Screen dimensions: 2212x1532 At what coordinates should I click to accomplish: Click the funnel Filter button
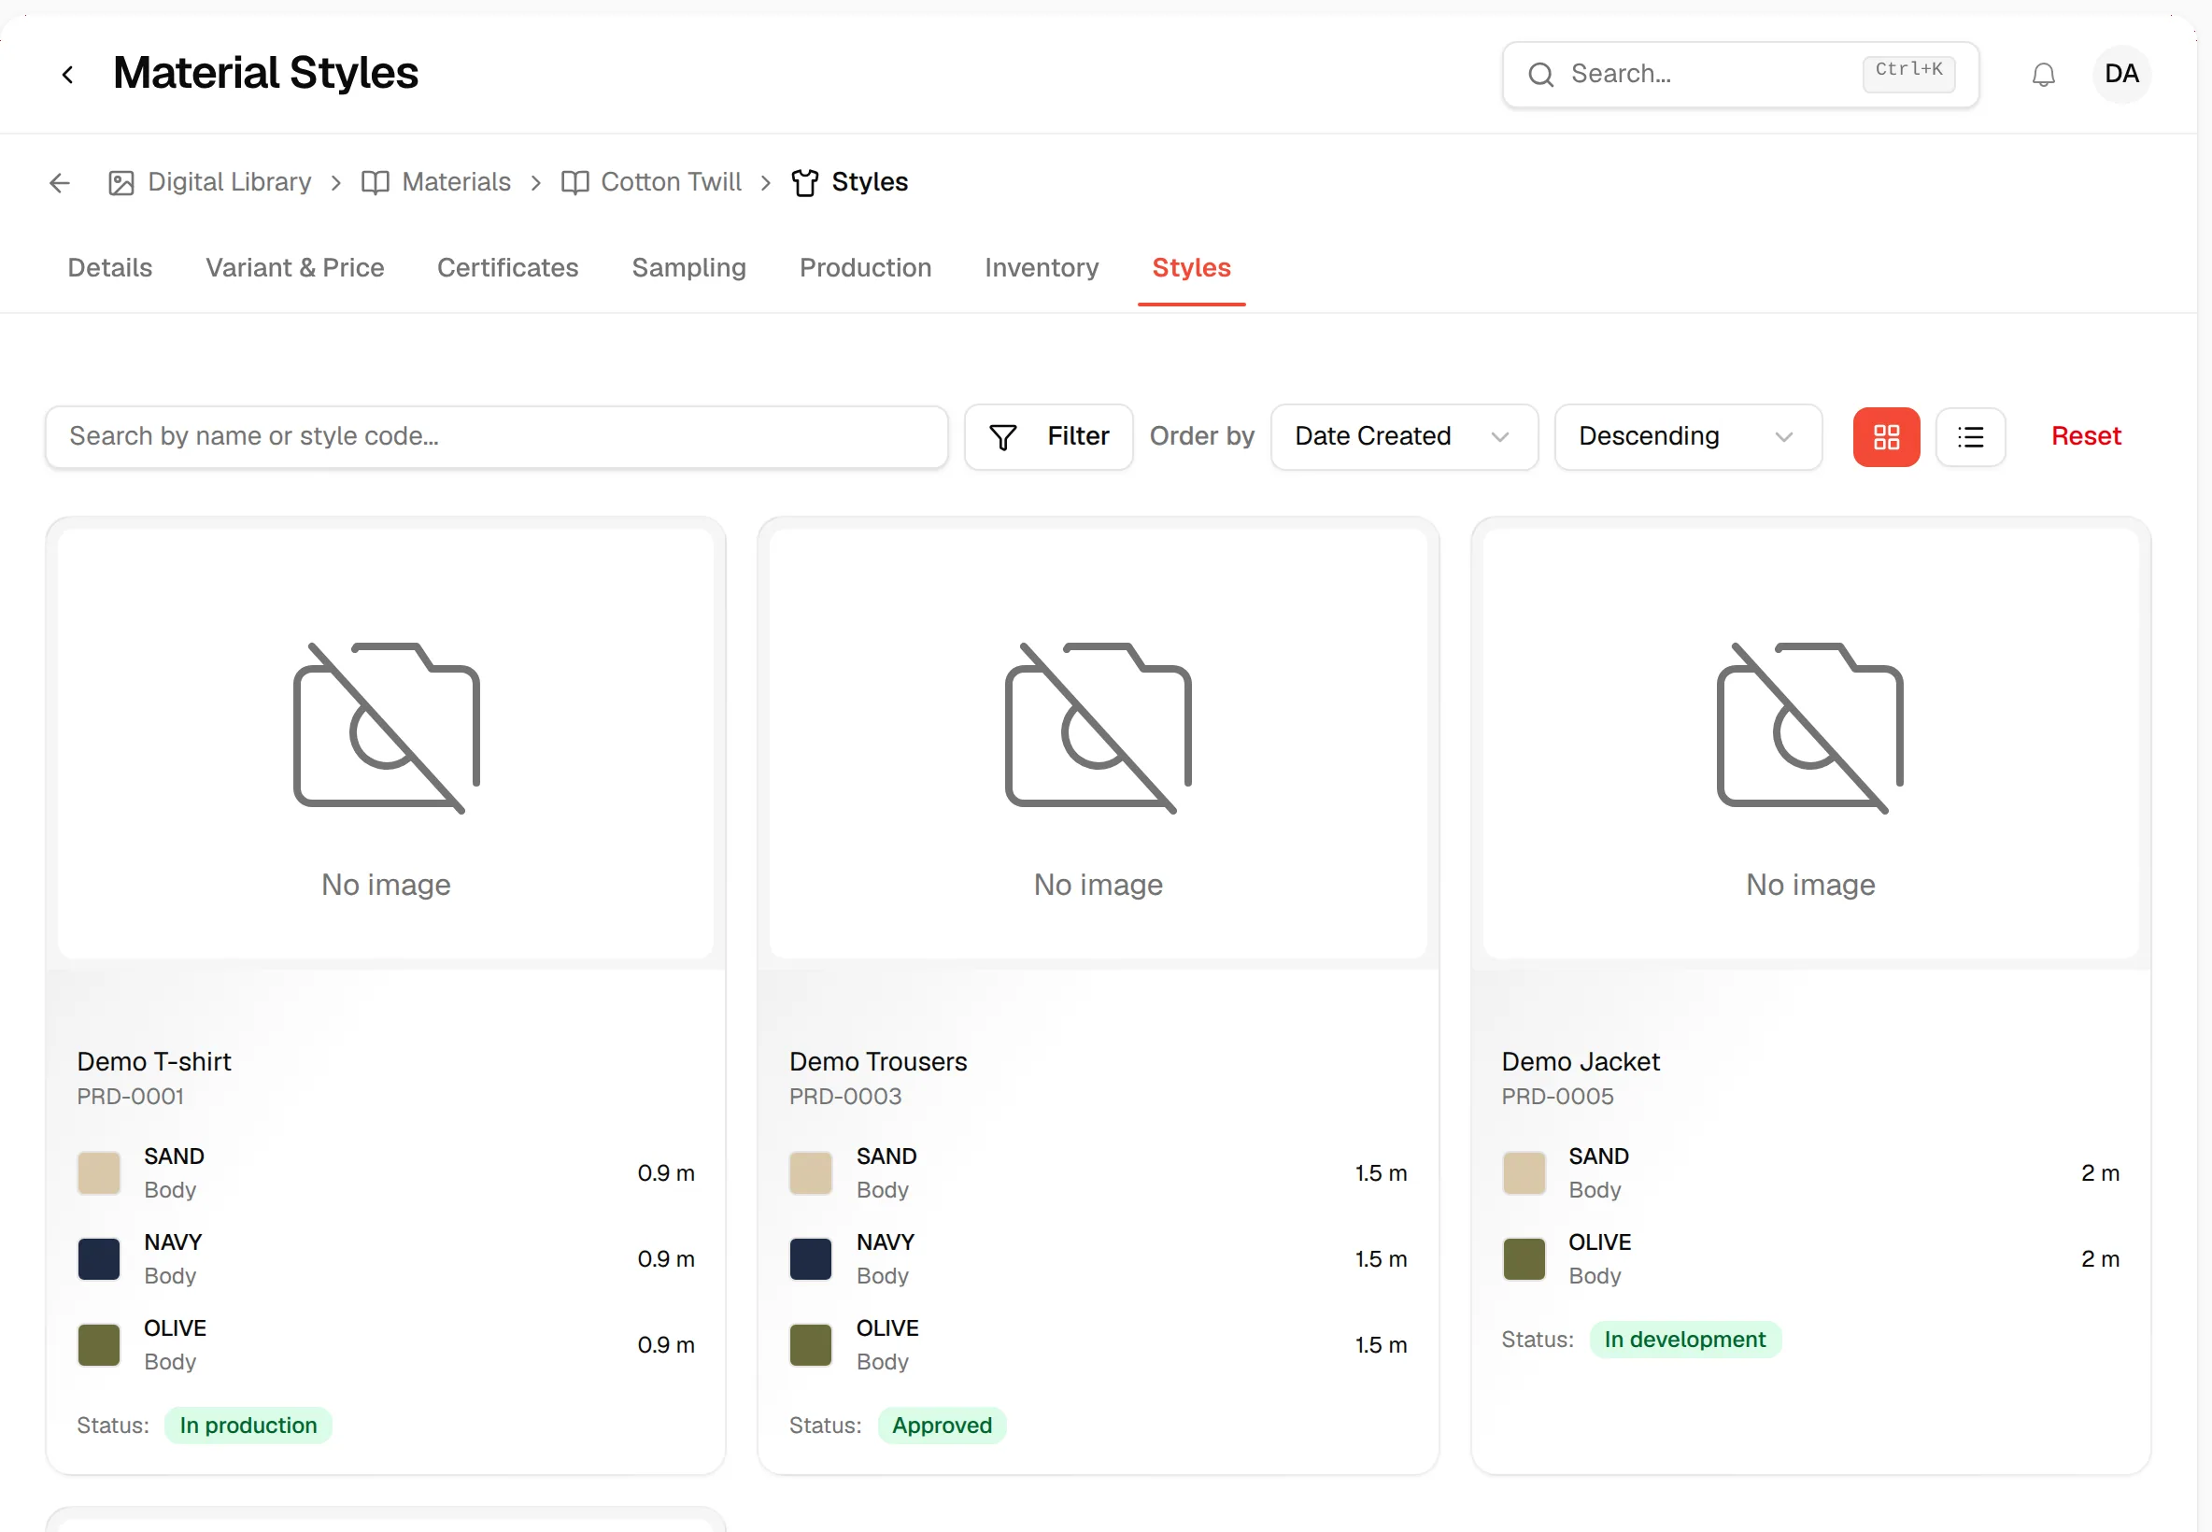(x=1048, y=437)
